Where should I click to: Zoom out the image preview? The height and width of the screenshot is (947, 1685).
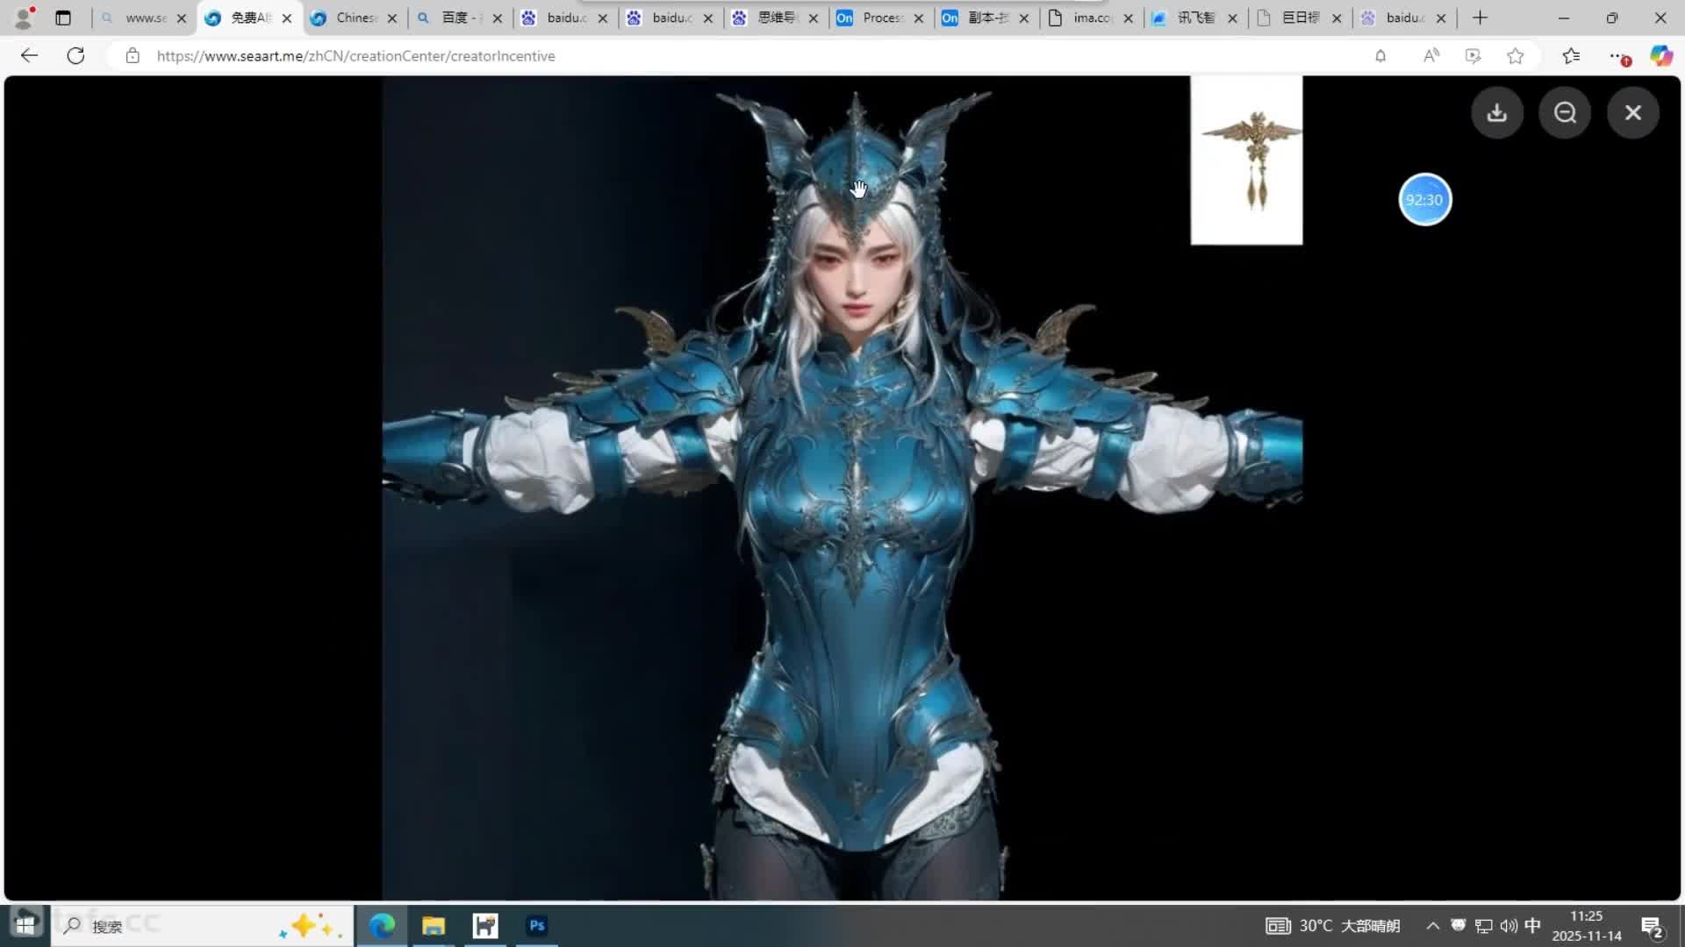click(1565, 112)
